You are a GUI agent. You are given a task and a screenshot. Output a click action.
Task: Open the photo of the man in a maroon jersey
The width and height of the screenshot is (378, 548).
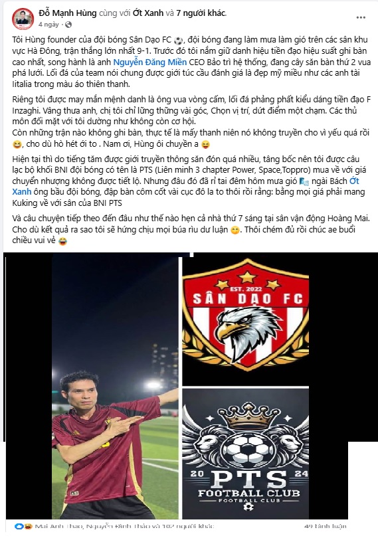[115, 386]
